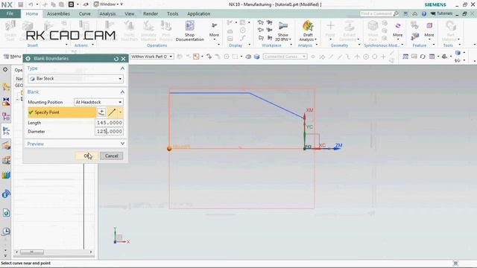Click the Save icon in title bar

(x=21, y=4)
